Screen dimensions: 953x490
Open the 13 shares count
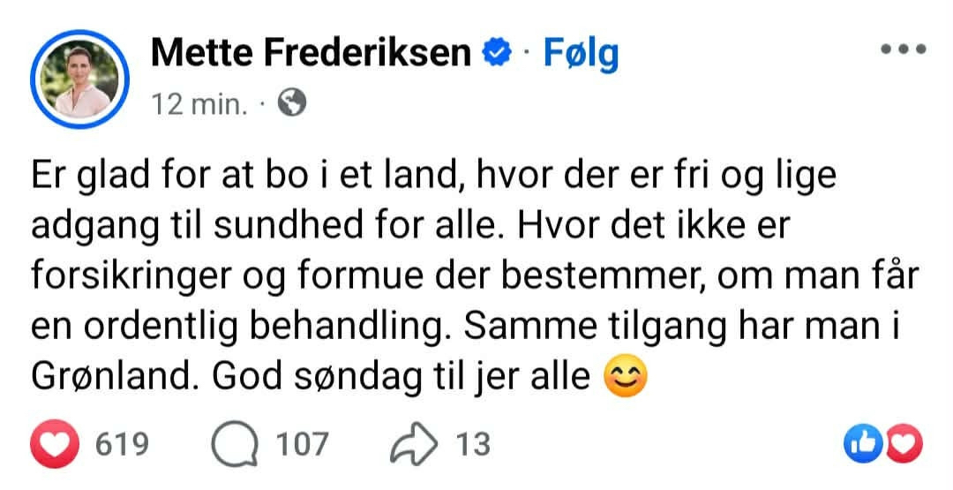coord(472,442)
